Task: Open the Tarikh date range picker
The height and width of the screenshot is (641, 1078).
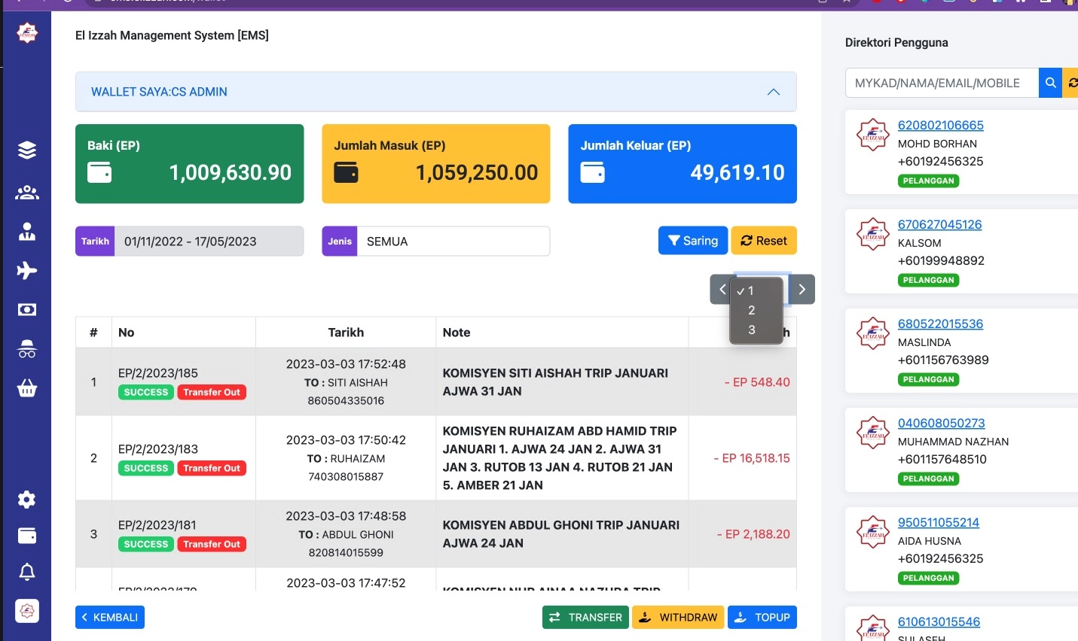Action: tap(209, 242)
